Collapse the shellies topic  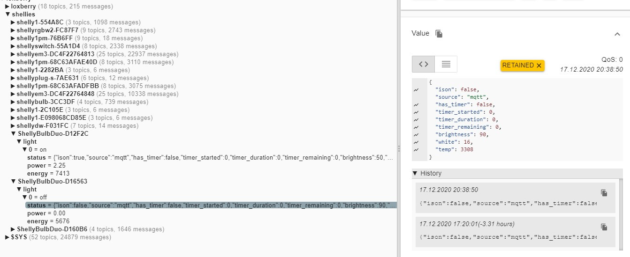point(7,15)
